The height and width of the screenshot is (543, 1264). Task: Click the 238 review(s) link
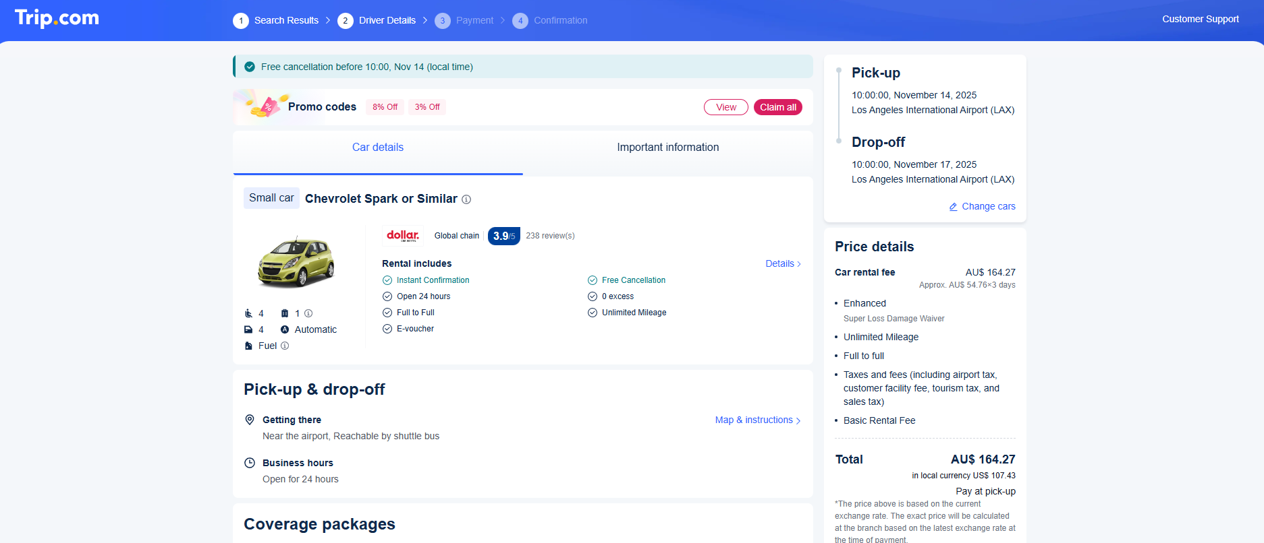pos(551,236)
